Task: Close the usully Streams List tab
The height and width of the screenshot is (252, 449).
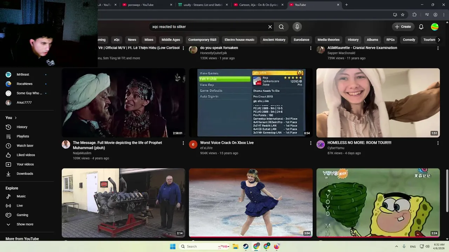Action: click(227, 5)
